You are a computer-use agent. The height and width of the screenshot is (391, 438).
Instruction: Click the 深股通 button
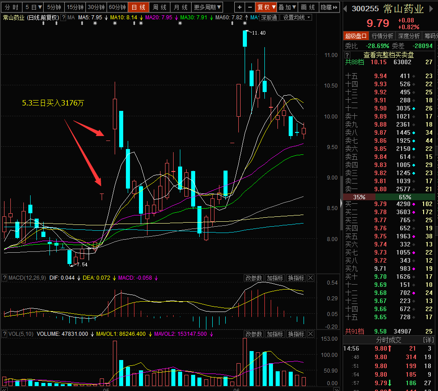(269, 18)
